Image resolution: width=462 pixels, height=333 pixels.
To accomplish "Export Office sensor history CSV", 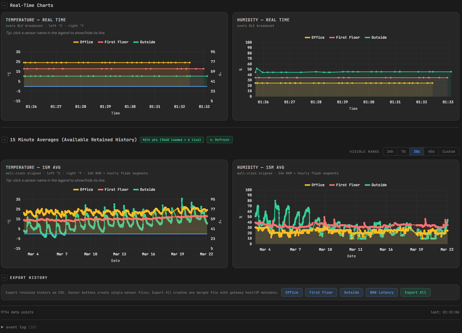I will [x=291, y=292].
